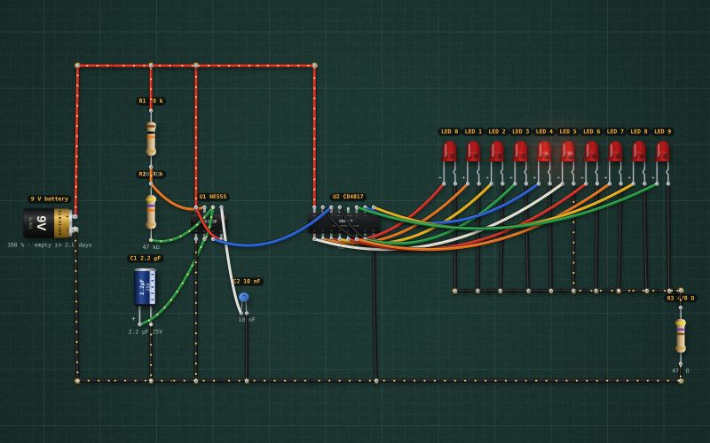Click the "LED 2" label
The width and height of the screenshot is (710, 443).
click(497, 131)
